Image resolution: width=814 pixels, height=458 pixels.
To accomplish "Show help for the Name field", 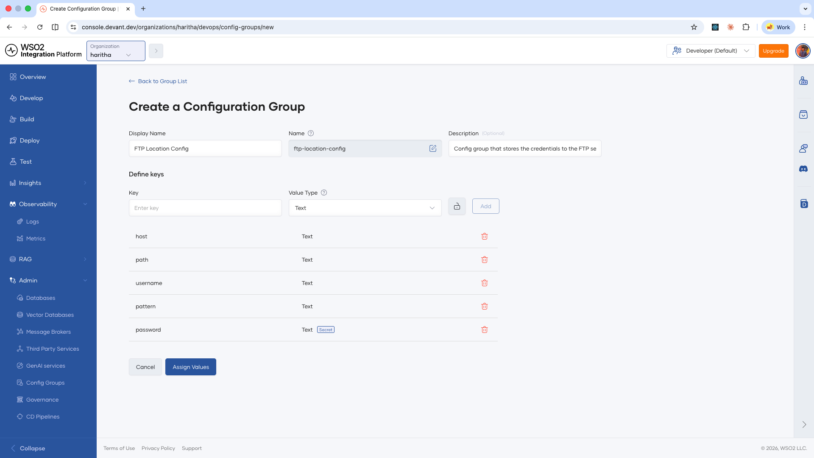I will click(x=311, y=133).
